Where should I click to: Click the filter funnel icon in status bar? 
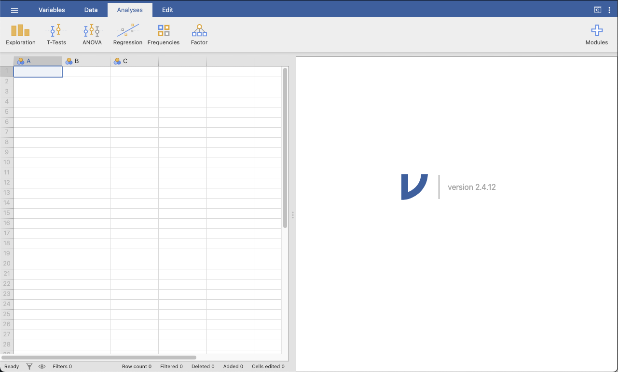29,366
